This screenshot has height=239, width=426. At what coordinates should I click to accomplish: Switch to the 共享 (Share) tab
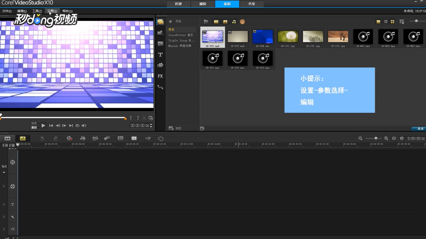[252, 4]
